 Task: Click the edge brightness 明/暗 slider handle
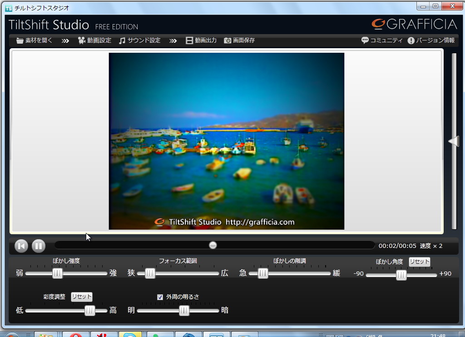point(184,311)
